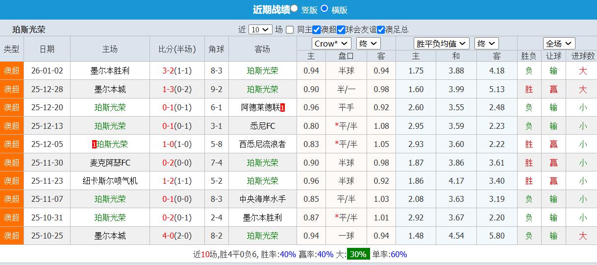Click the 胜率 40% summary value
Image resolution: width=597 pixels, height=265 pixels.
[288, 254]
